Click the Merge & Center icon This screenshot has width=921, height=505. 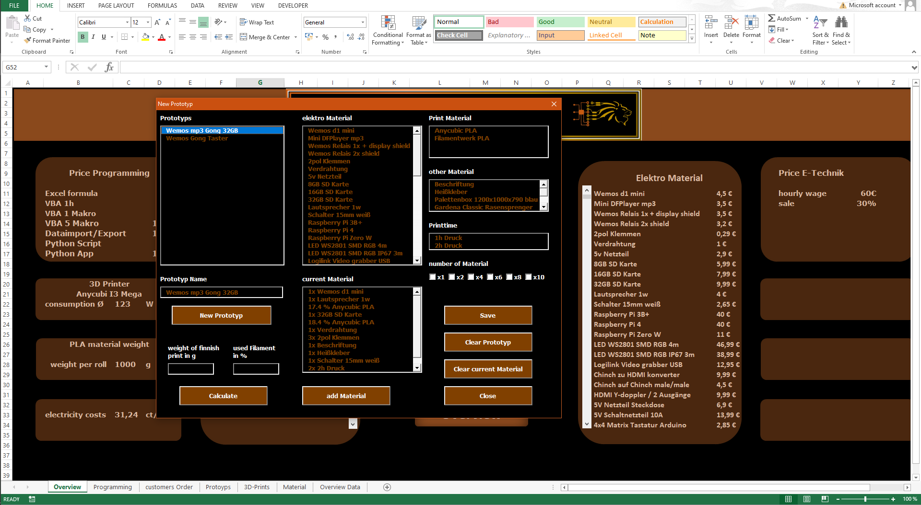point(244,37)
